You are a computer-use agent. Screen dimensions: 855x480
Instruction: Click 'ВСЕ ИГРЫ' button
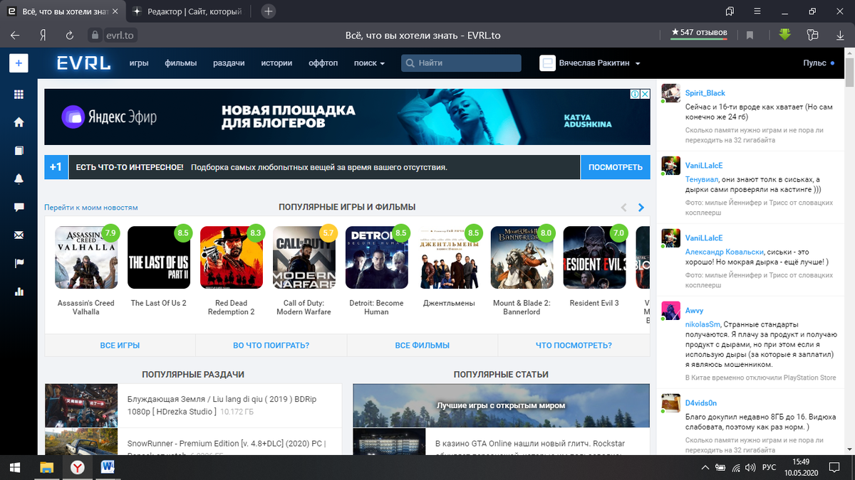coord(120,345)
